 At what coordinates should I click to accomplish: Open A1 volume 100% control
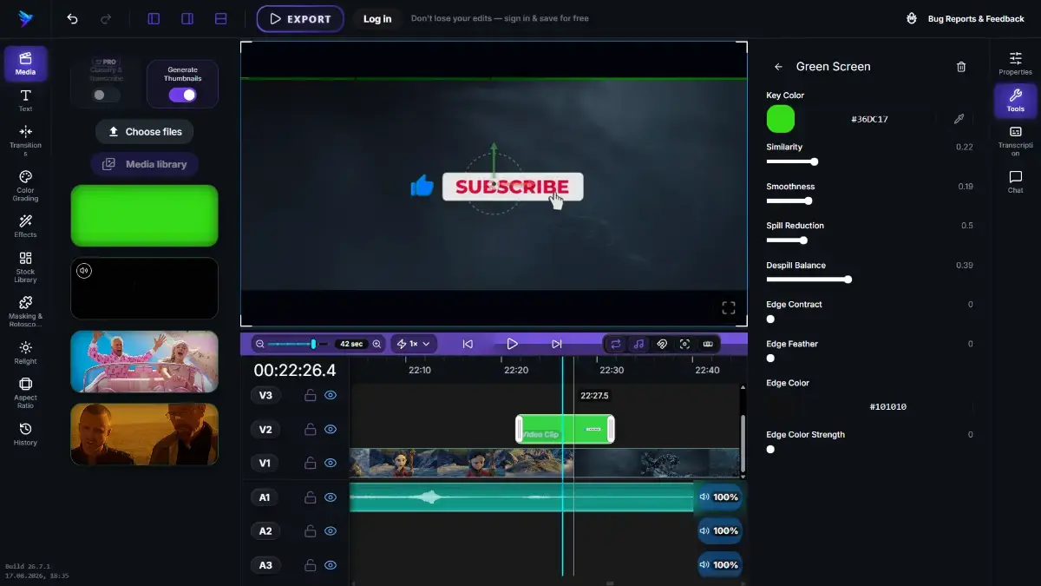[719, 497]
